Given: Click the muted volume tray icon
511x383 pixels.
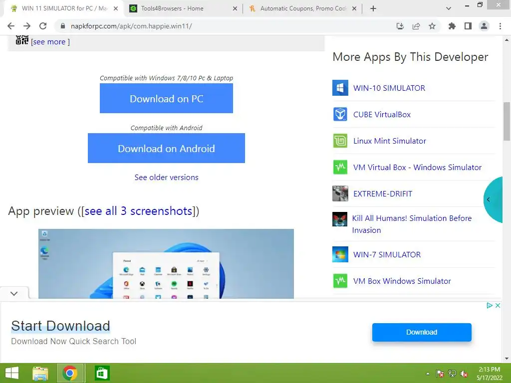Looking at the screenshot, I should [464, 374].
